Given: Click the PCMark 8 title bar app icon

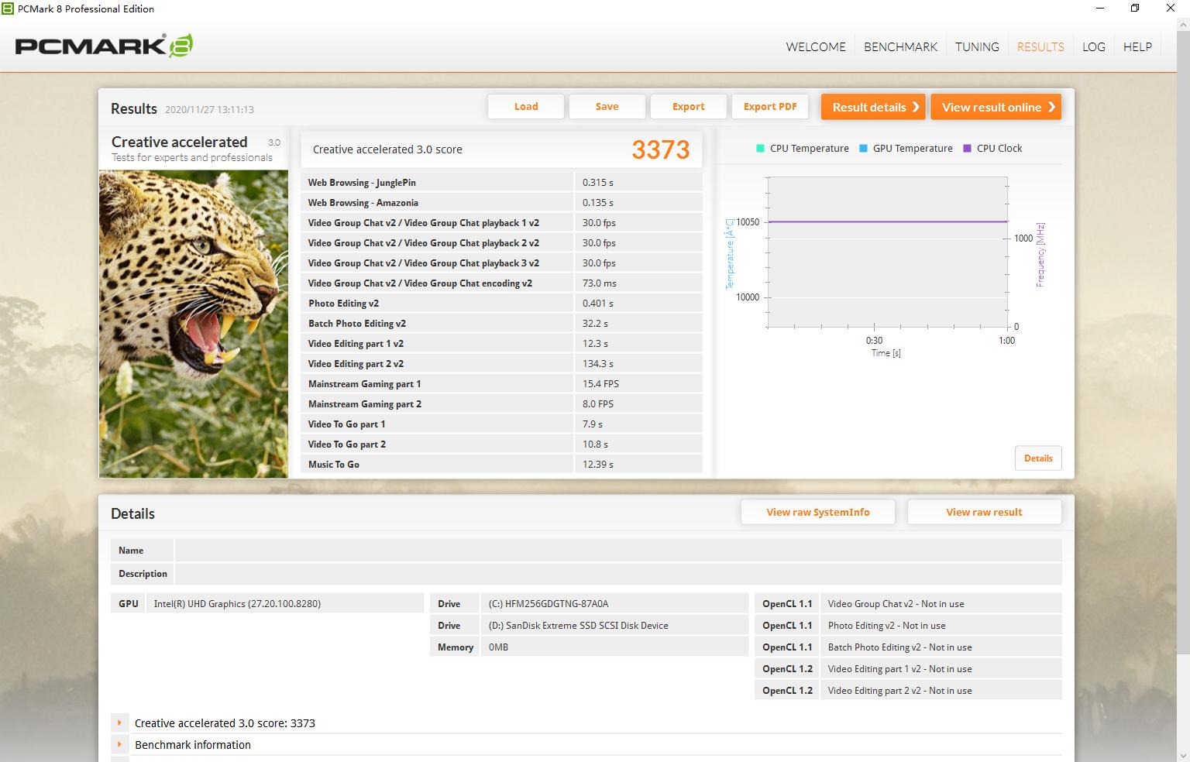Looking at the screenshot, I should coord(8,9).
